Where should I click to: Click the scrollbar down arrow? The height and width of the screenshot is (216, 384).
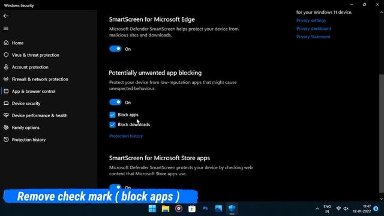tap(382, 199)
